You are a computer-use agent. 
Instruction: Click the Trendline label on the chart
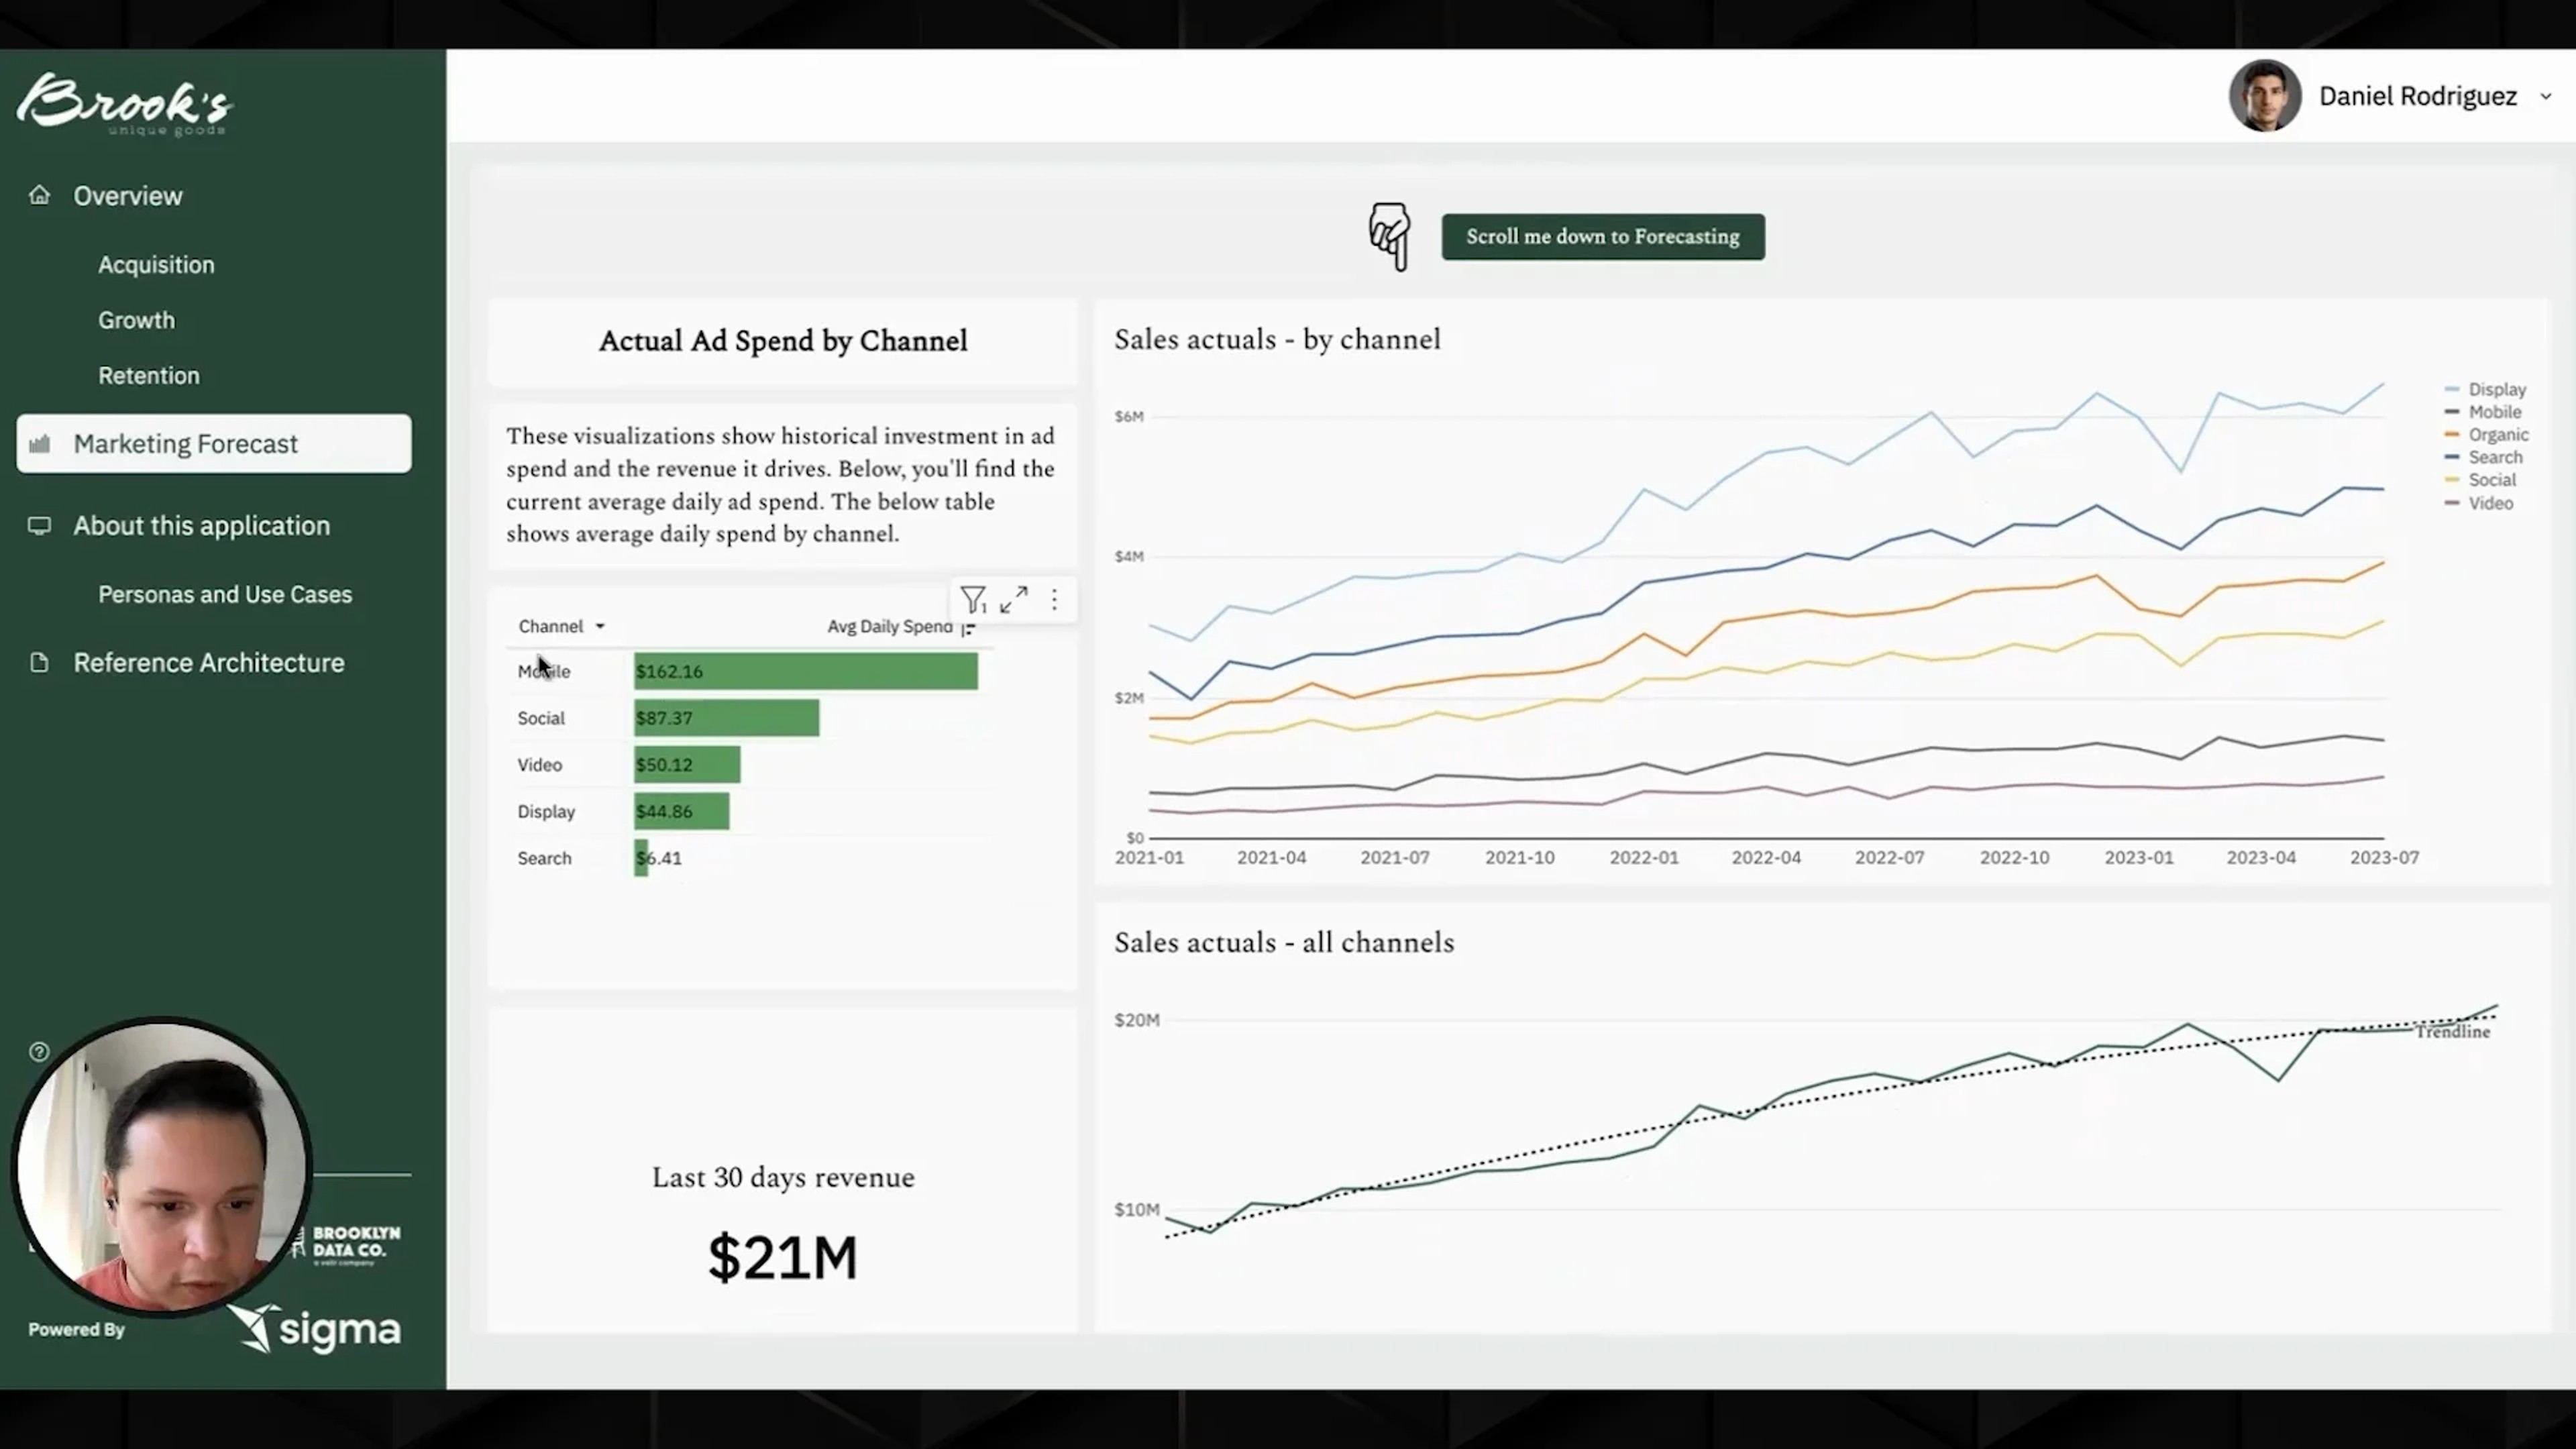[2453, 1032]
